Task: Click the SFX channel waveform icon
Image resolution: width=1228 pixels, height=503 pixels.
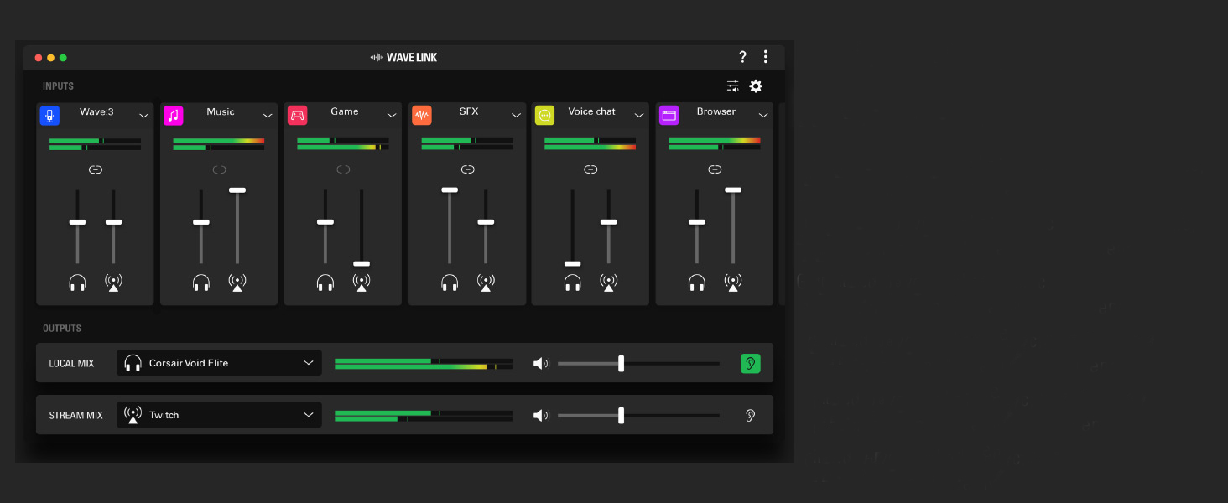Action: [422, 116]
